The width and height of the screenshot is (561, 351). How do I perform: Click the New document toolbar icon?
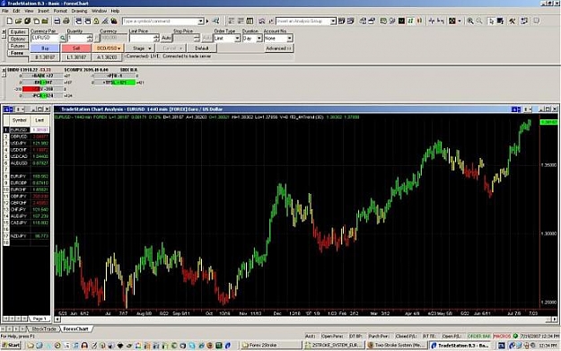[10, 22]
